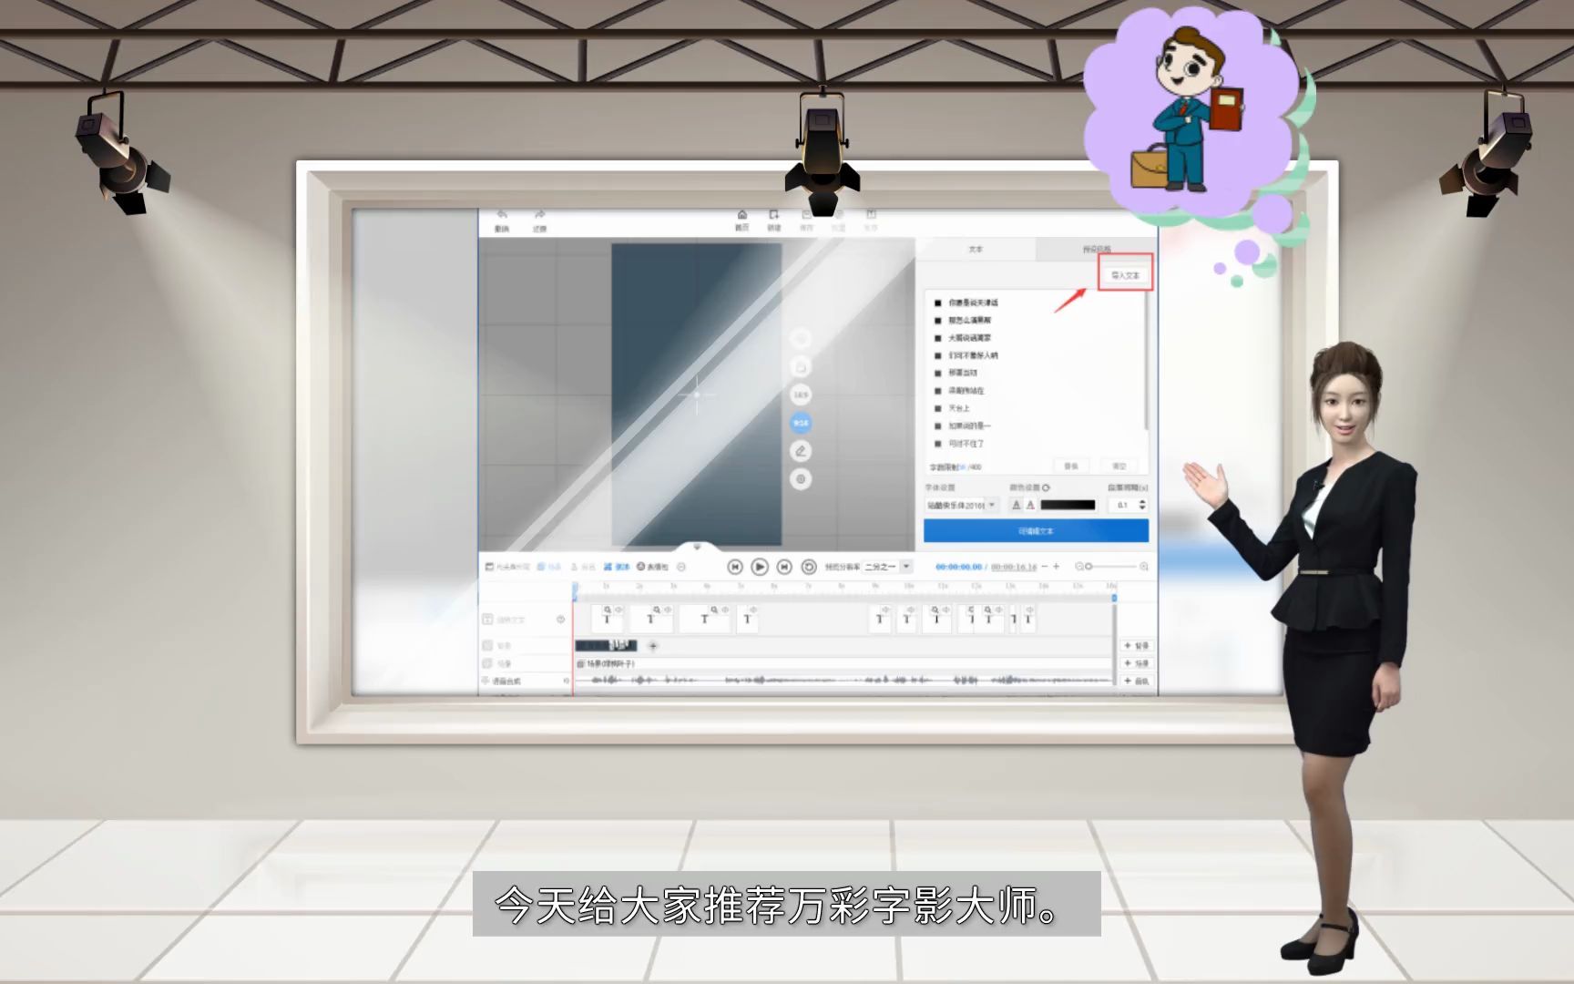Viewport: 1574px width, 984px height.
Task: Click the magnifier icon on first text clip
Action: click(608, 610)
